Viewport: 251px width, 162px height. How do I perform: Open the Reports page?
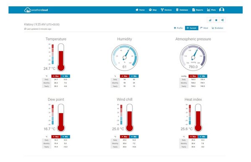click(x=197, y=10)
